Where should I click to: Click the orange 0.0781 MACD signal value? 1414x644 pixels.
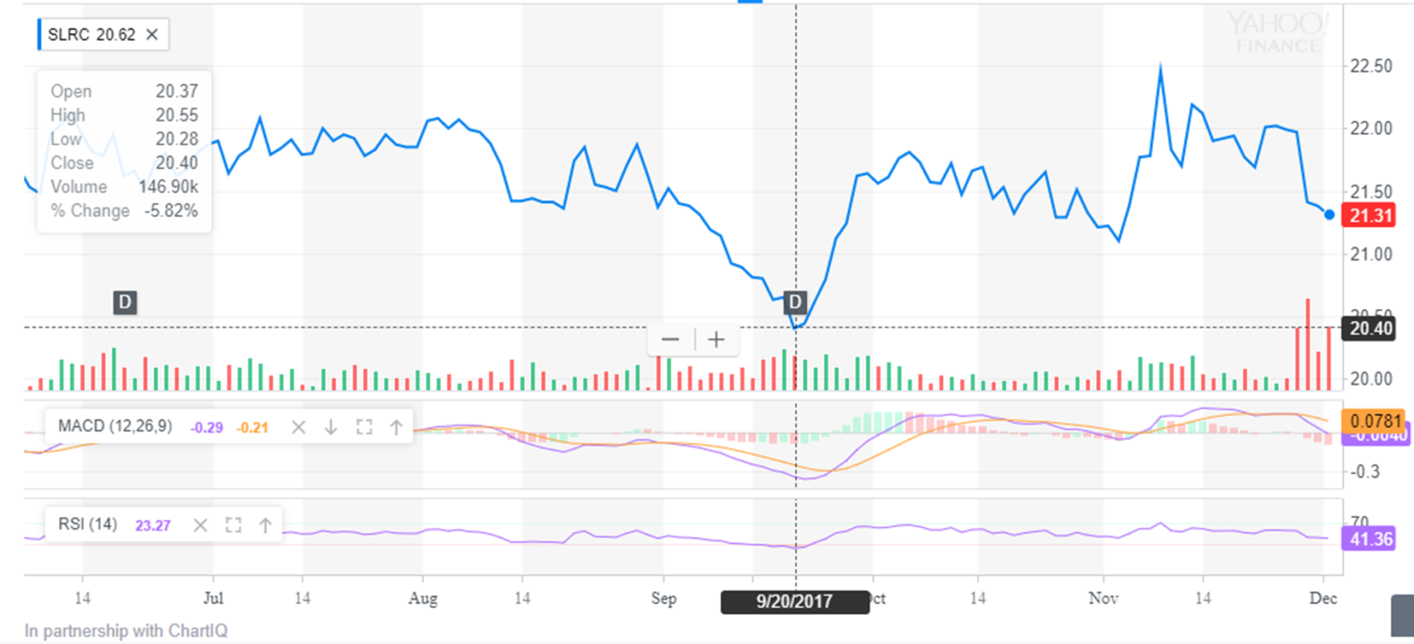point(1375,421)
